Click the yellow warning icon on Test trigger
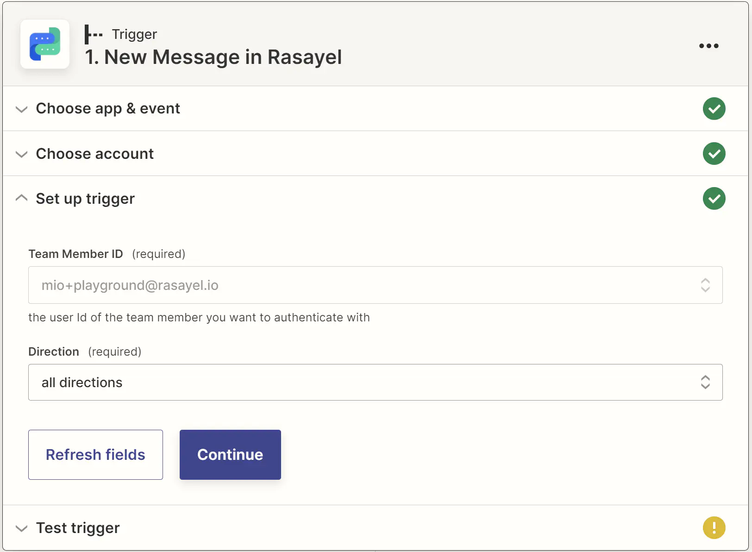 [714, 527]
